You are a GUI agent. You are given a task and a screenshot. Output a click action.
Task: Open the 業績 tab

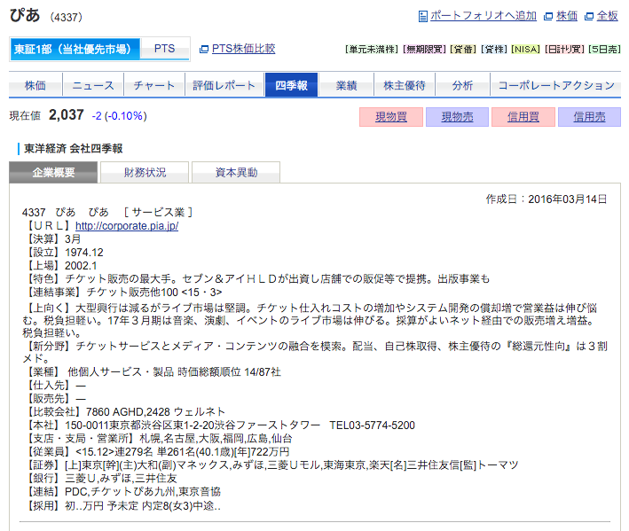(x=346, y=85)
